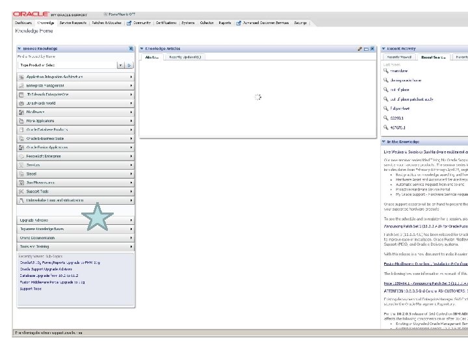
Task: Click the Oracle Fusion Applications category icon
Action: pos(21,148)
